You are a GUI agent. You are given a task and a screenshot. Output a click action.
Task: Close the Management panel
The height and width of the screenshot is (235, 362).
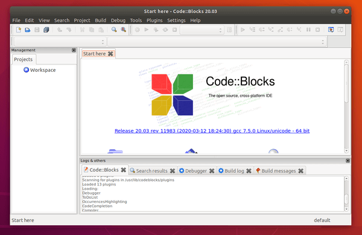74,50
